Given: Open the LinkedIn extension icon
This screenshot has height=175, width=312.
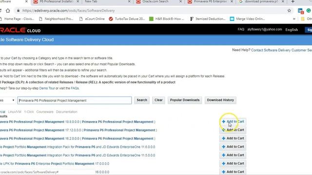Looking at the screenshot, I should (x=300, y=11).
